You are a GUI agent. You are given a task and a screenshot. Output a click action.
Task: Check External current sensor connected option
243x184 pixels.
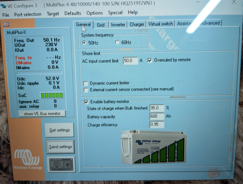[86, 90]
